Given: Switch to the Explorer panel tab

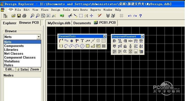Looking at the screenshot, I should [10, 23].
